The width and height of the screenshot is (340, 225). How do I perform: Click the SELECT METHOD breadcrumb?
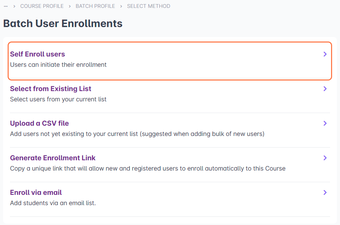click(x=149, y=6)
